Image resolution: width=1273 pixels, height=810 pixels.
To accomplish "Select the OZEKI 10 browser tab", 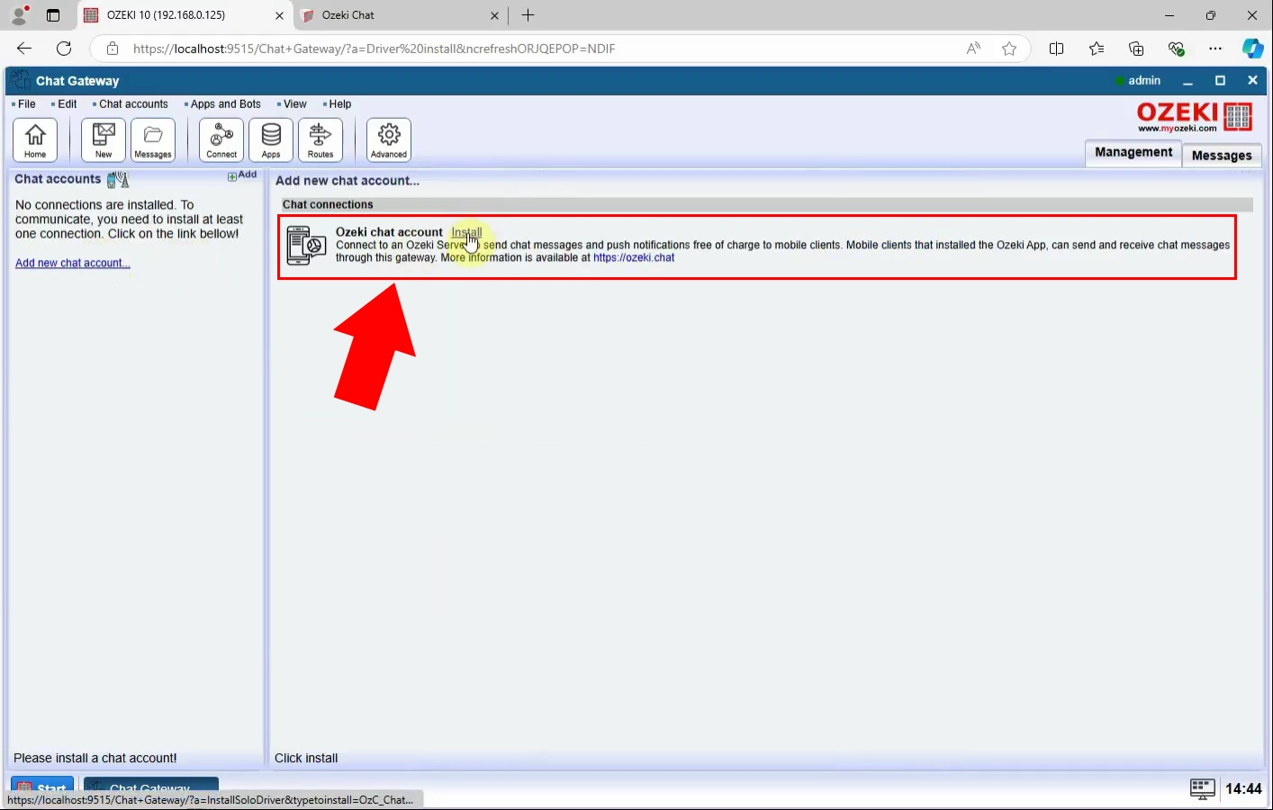I will coord(184,15).
